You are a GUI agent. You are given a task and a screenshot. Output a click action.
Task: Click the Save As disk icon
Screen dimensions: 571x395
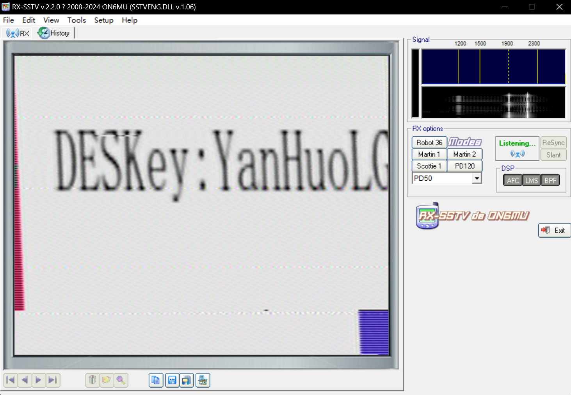(187, 380)
